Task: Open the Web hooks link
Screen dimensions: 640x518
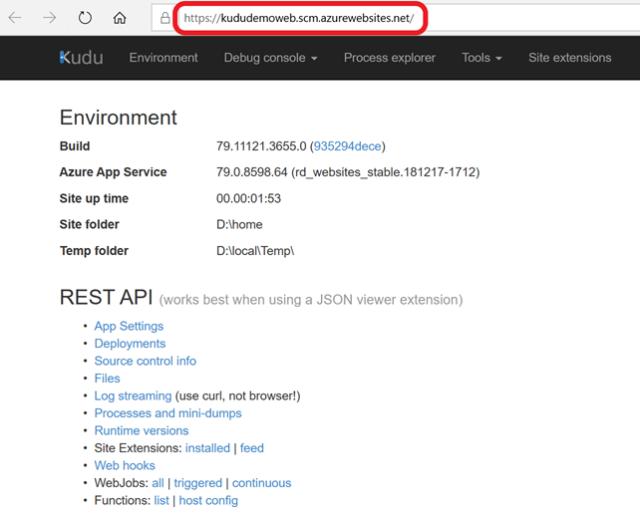Action: click(125, 465)
